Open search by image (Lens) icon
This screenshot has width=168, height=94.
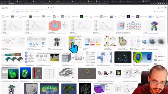click(x=51, y=8)
